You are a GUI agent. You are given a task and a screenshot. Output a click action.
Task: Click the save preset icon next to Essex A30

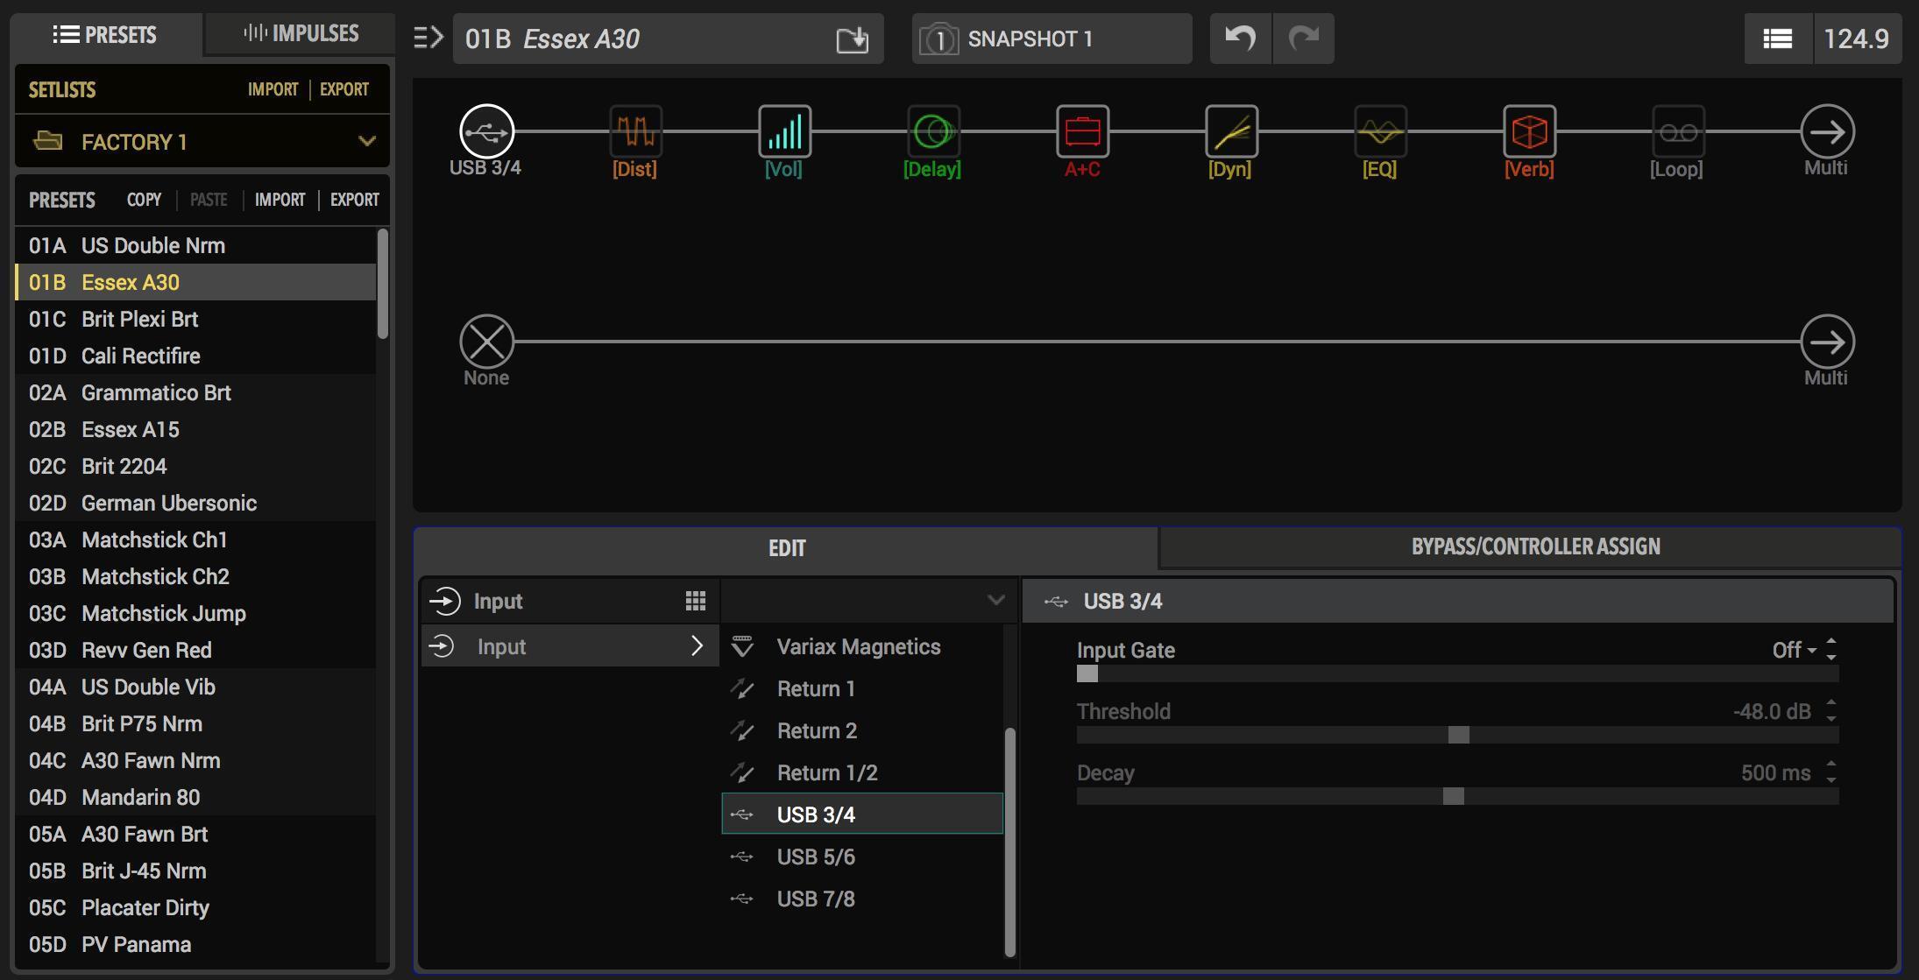pyautogui.click(x=851, y=39)
